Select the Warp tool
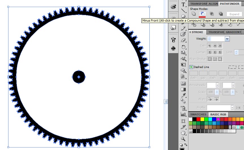Screen dimensions: 244x150 [x=183, y=59]
